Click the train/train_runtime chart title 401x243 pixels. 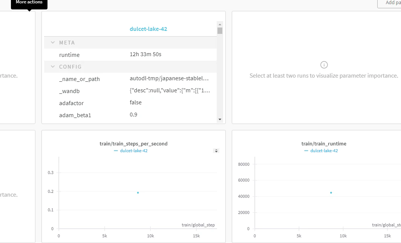coord(324,144)
